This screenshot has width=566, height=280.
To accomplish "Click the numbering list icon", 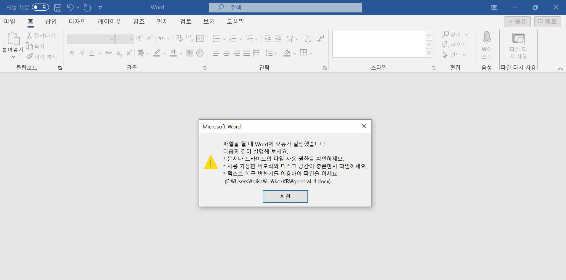I will 233,38.
